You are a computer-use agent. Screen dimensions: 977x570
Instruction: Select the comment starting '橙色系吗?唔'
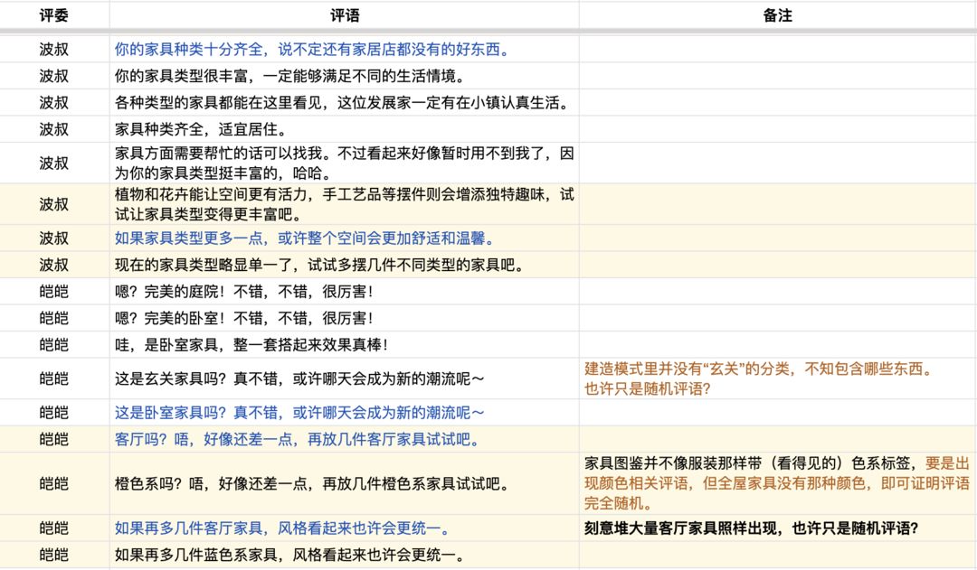(x=345, y=483)
